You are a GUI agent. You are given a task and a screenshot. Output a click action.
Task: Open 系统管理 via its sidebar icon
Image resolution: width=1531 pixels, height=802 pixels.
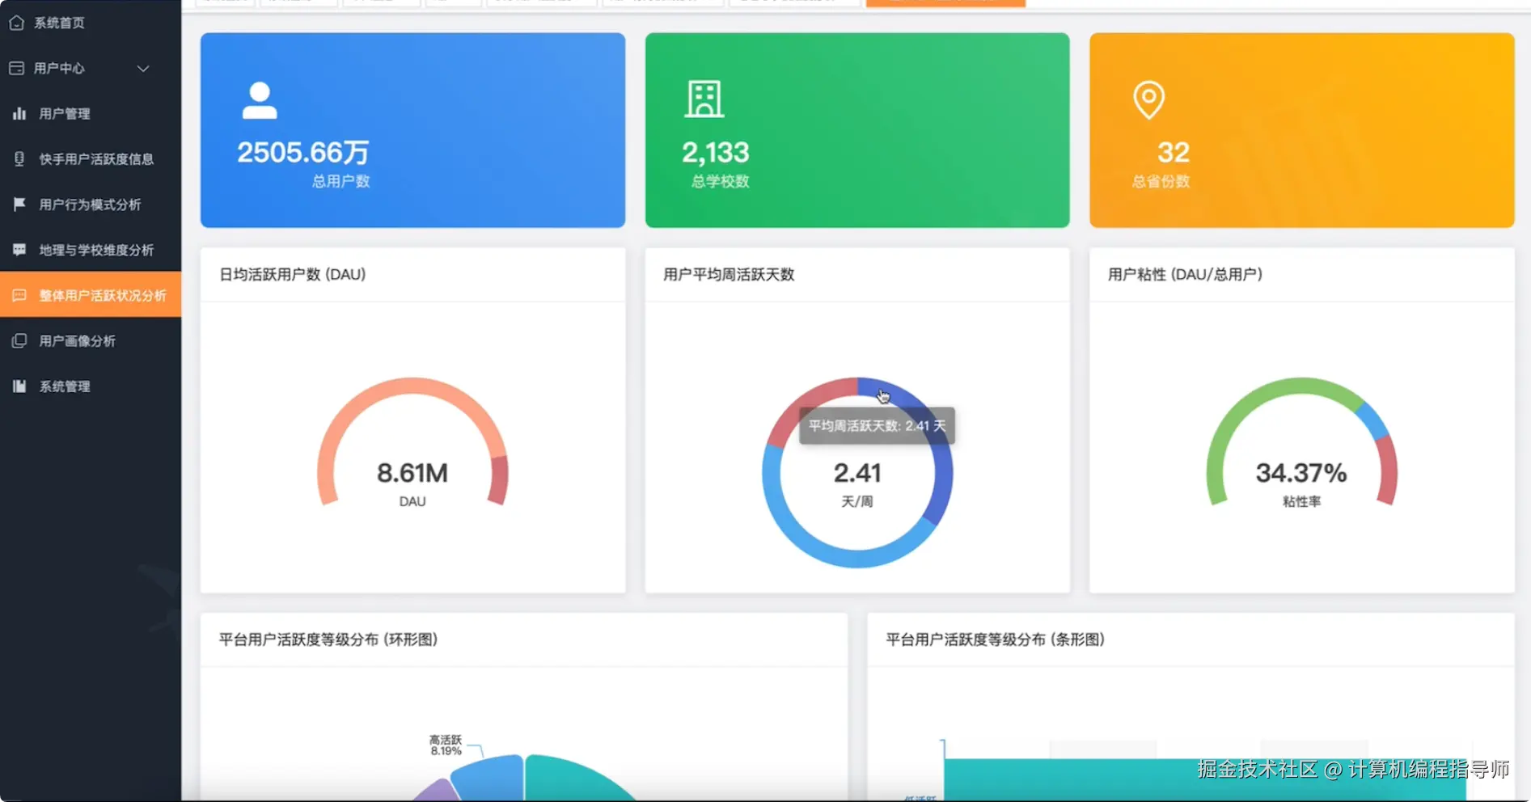(x=19, y=386)
